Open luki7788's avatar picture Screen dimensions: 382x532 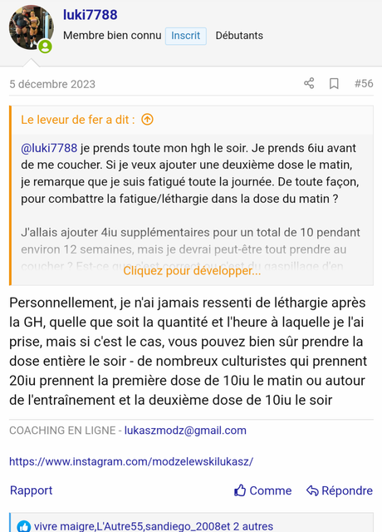31,27
